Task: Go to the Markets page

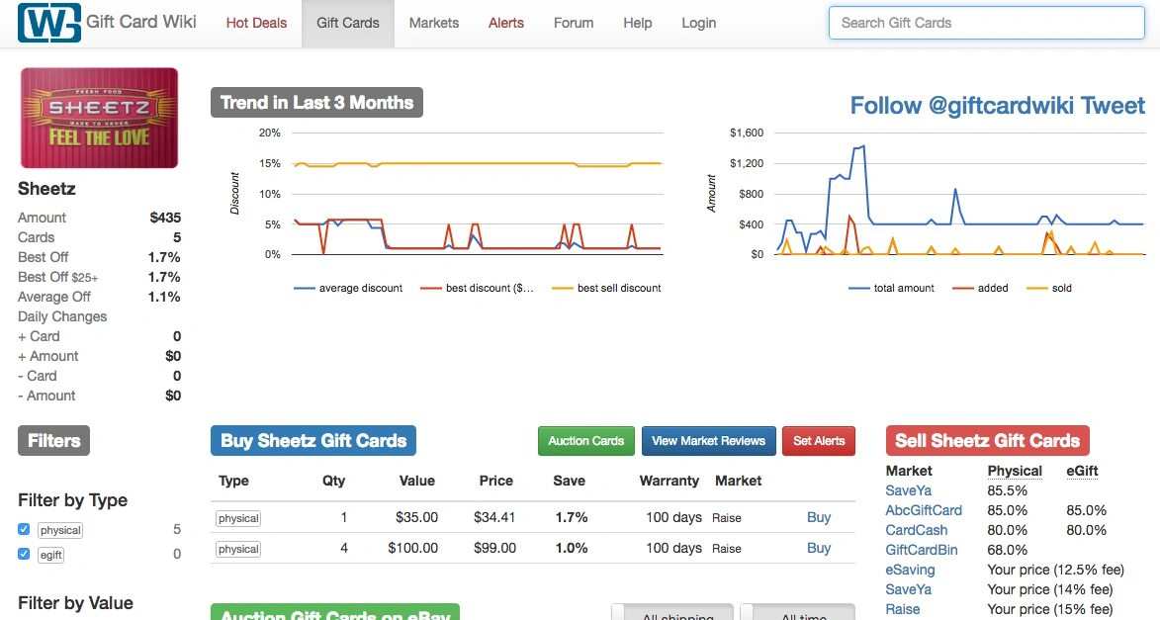Action: pyautogui.click(x=433, y=23)
